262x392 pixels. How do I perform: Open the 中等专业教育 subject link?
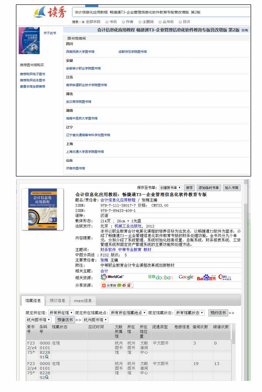pyautogui.click(x=130, y=249)
